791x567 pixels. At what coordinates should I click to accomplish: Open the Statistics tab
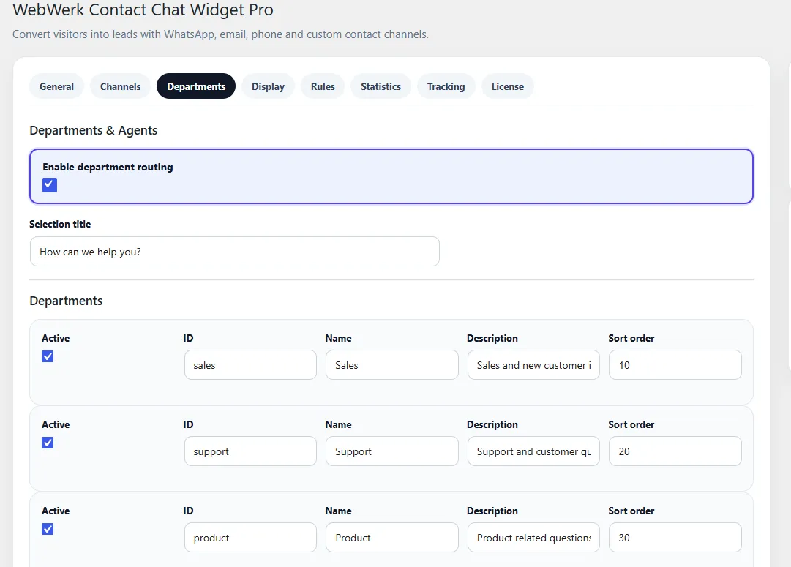pyautogui.click(x=381, y=86)
